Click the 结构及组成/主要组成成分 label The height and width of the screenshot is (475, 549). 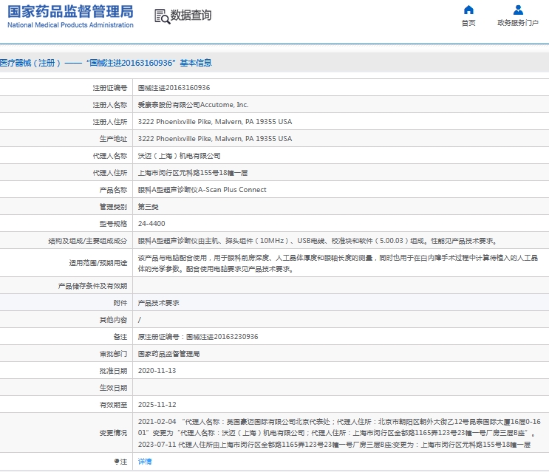88,241
